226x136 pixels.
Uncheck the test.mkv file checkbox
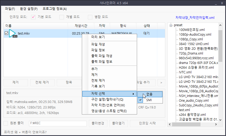click(6, 33)
